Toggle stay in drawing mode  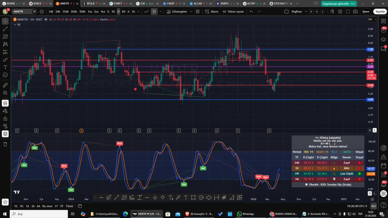click(5, 111)
